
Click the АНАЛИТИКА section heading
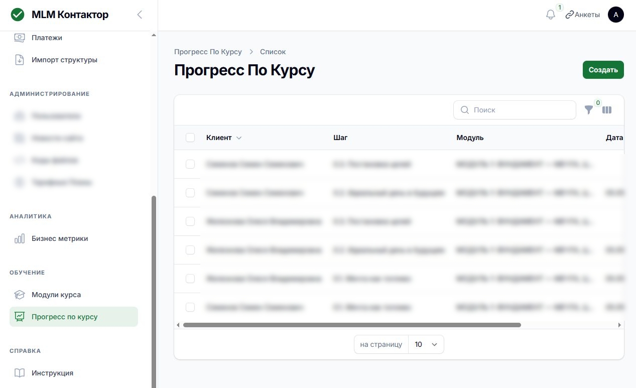(x=31, y=216)
